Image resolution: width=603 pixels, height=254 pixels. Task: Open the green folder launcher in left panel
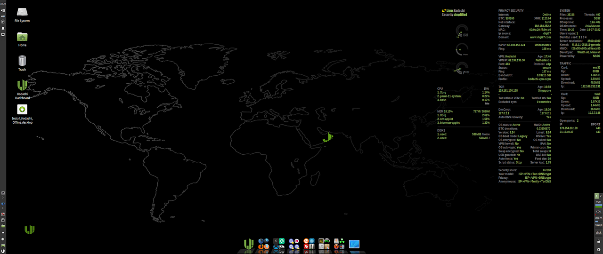click(x=3, y=226)
